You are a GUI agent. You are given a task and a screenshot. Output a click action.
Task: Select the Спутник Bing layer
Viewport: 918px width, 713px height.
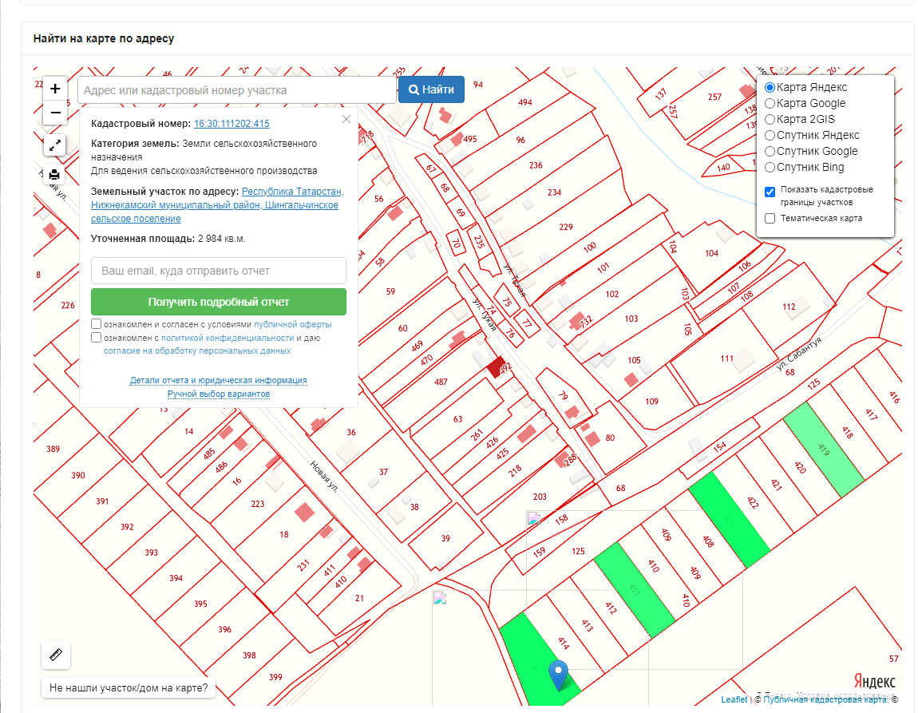[770, 167]
